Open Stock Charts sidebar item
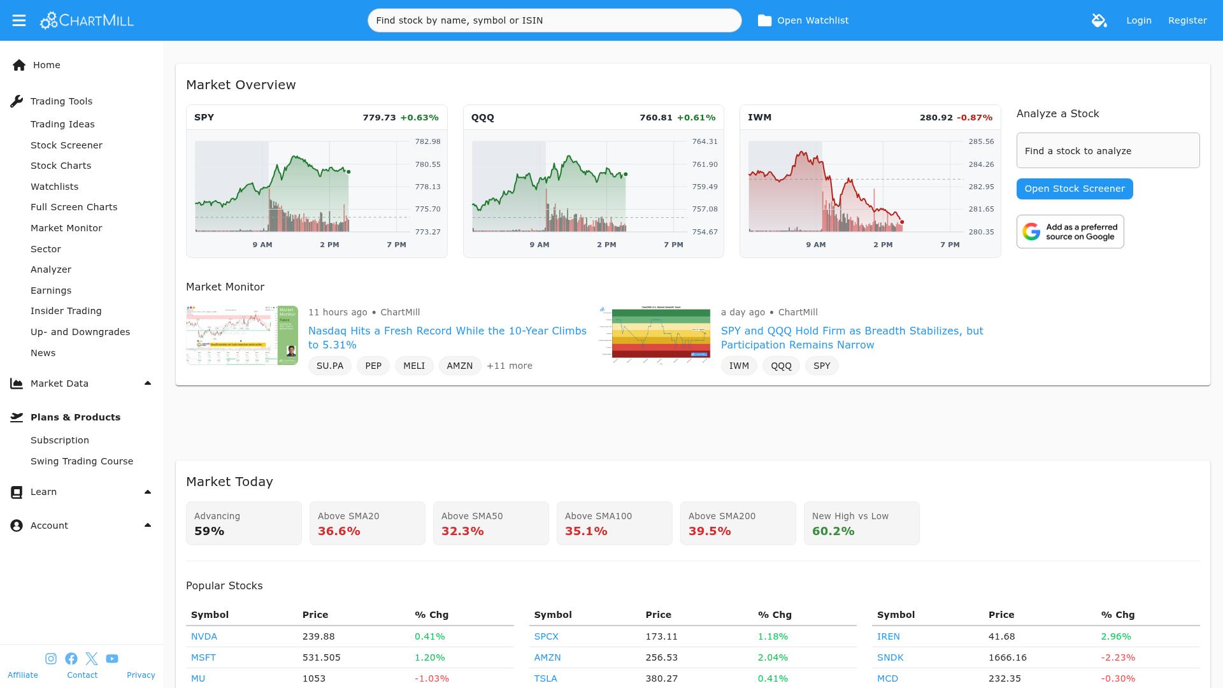This screenshot has width=1223, height=688. pyautogui.click(x=61, y=166)
